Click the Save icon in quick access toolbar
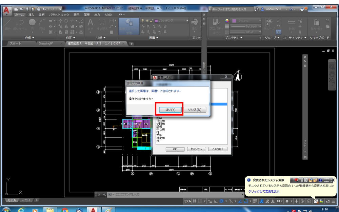The width and height of the screenshot is (339, 212). point(27,9)
